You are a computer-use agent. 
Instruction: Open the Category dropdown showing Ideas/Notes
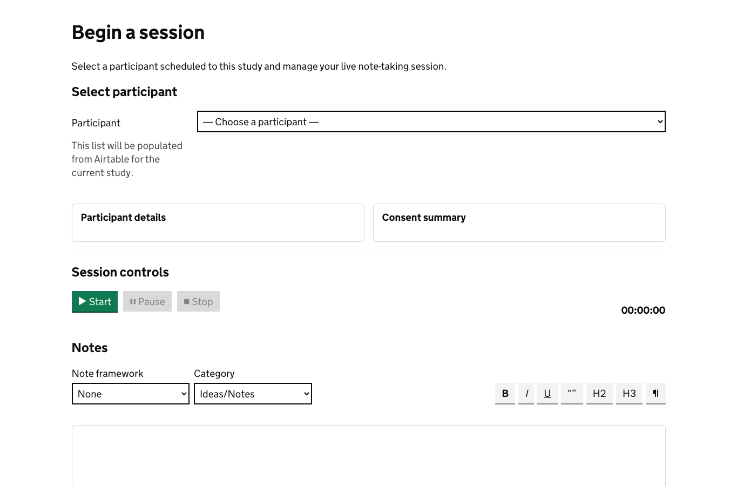point(253,394)
